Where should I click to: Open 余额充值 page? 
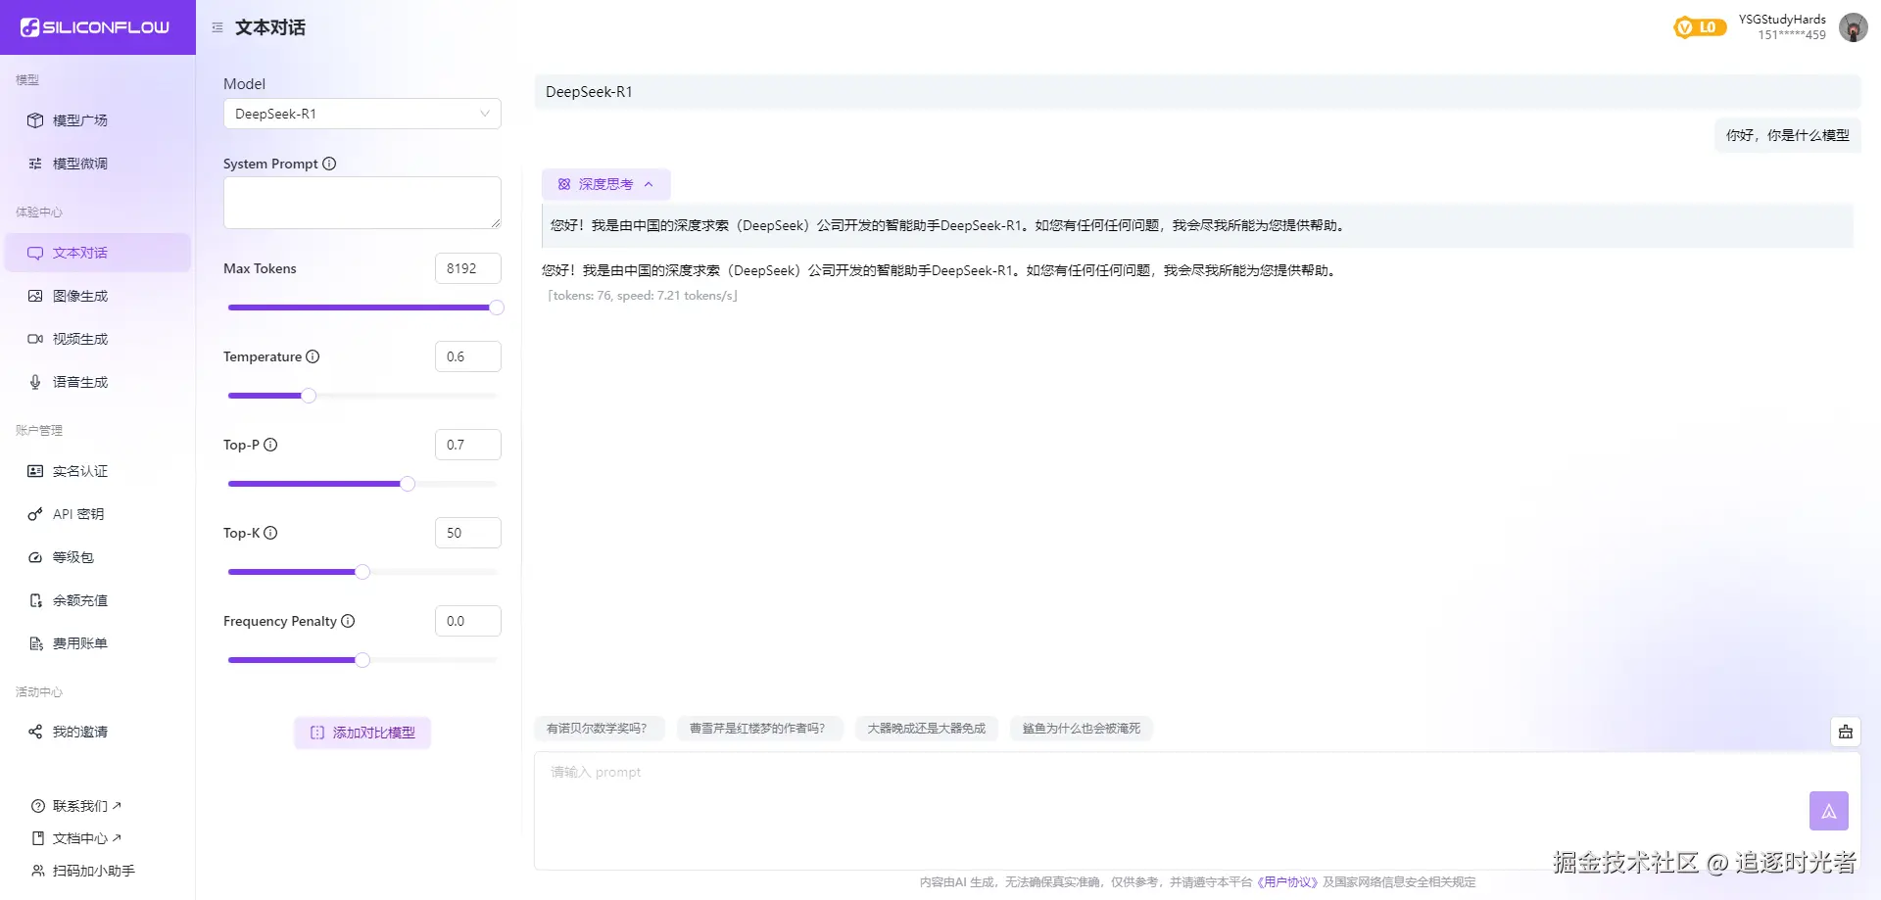coord(97,600)
